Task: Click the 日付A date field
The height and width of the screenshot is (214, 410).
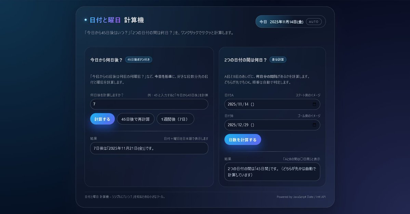Action: (272, 104)
